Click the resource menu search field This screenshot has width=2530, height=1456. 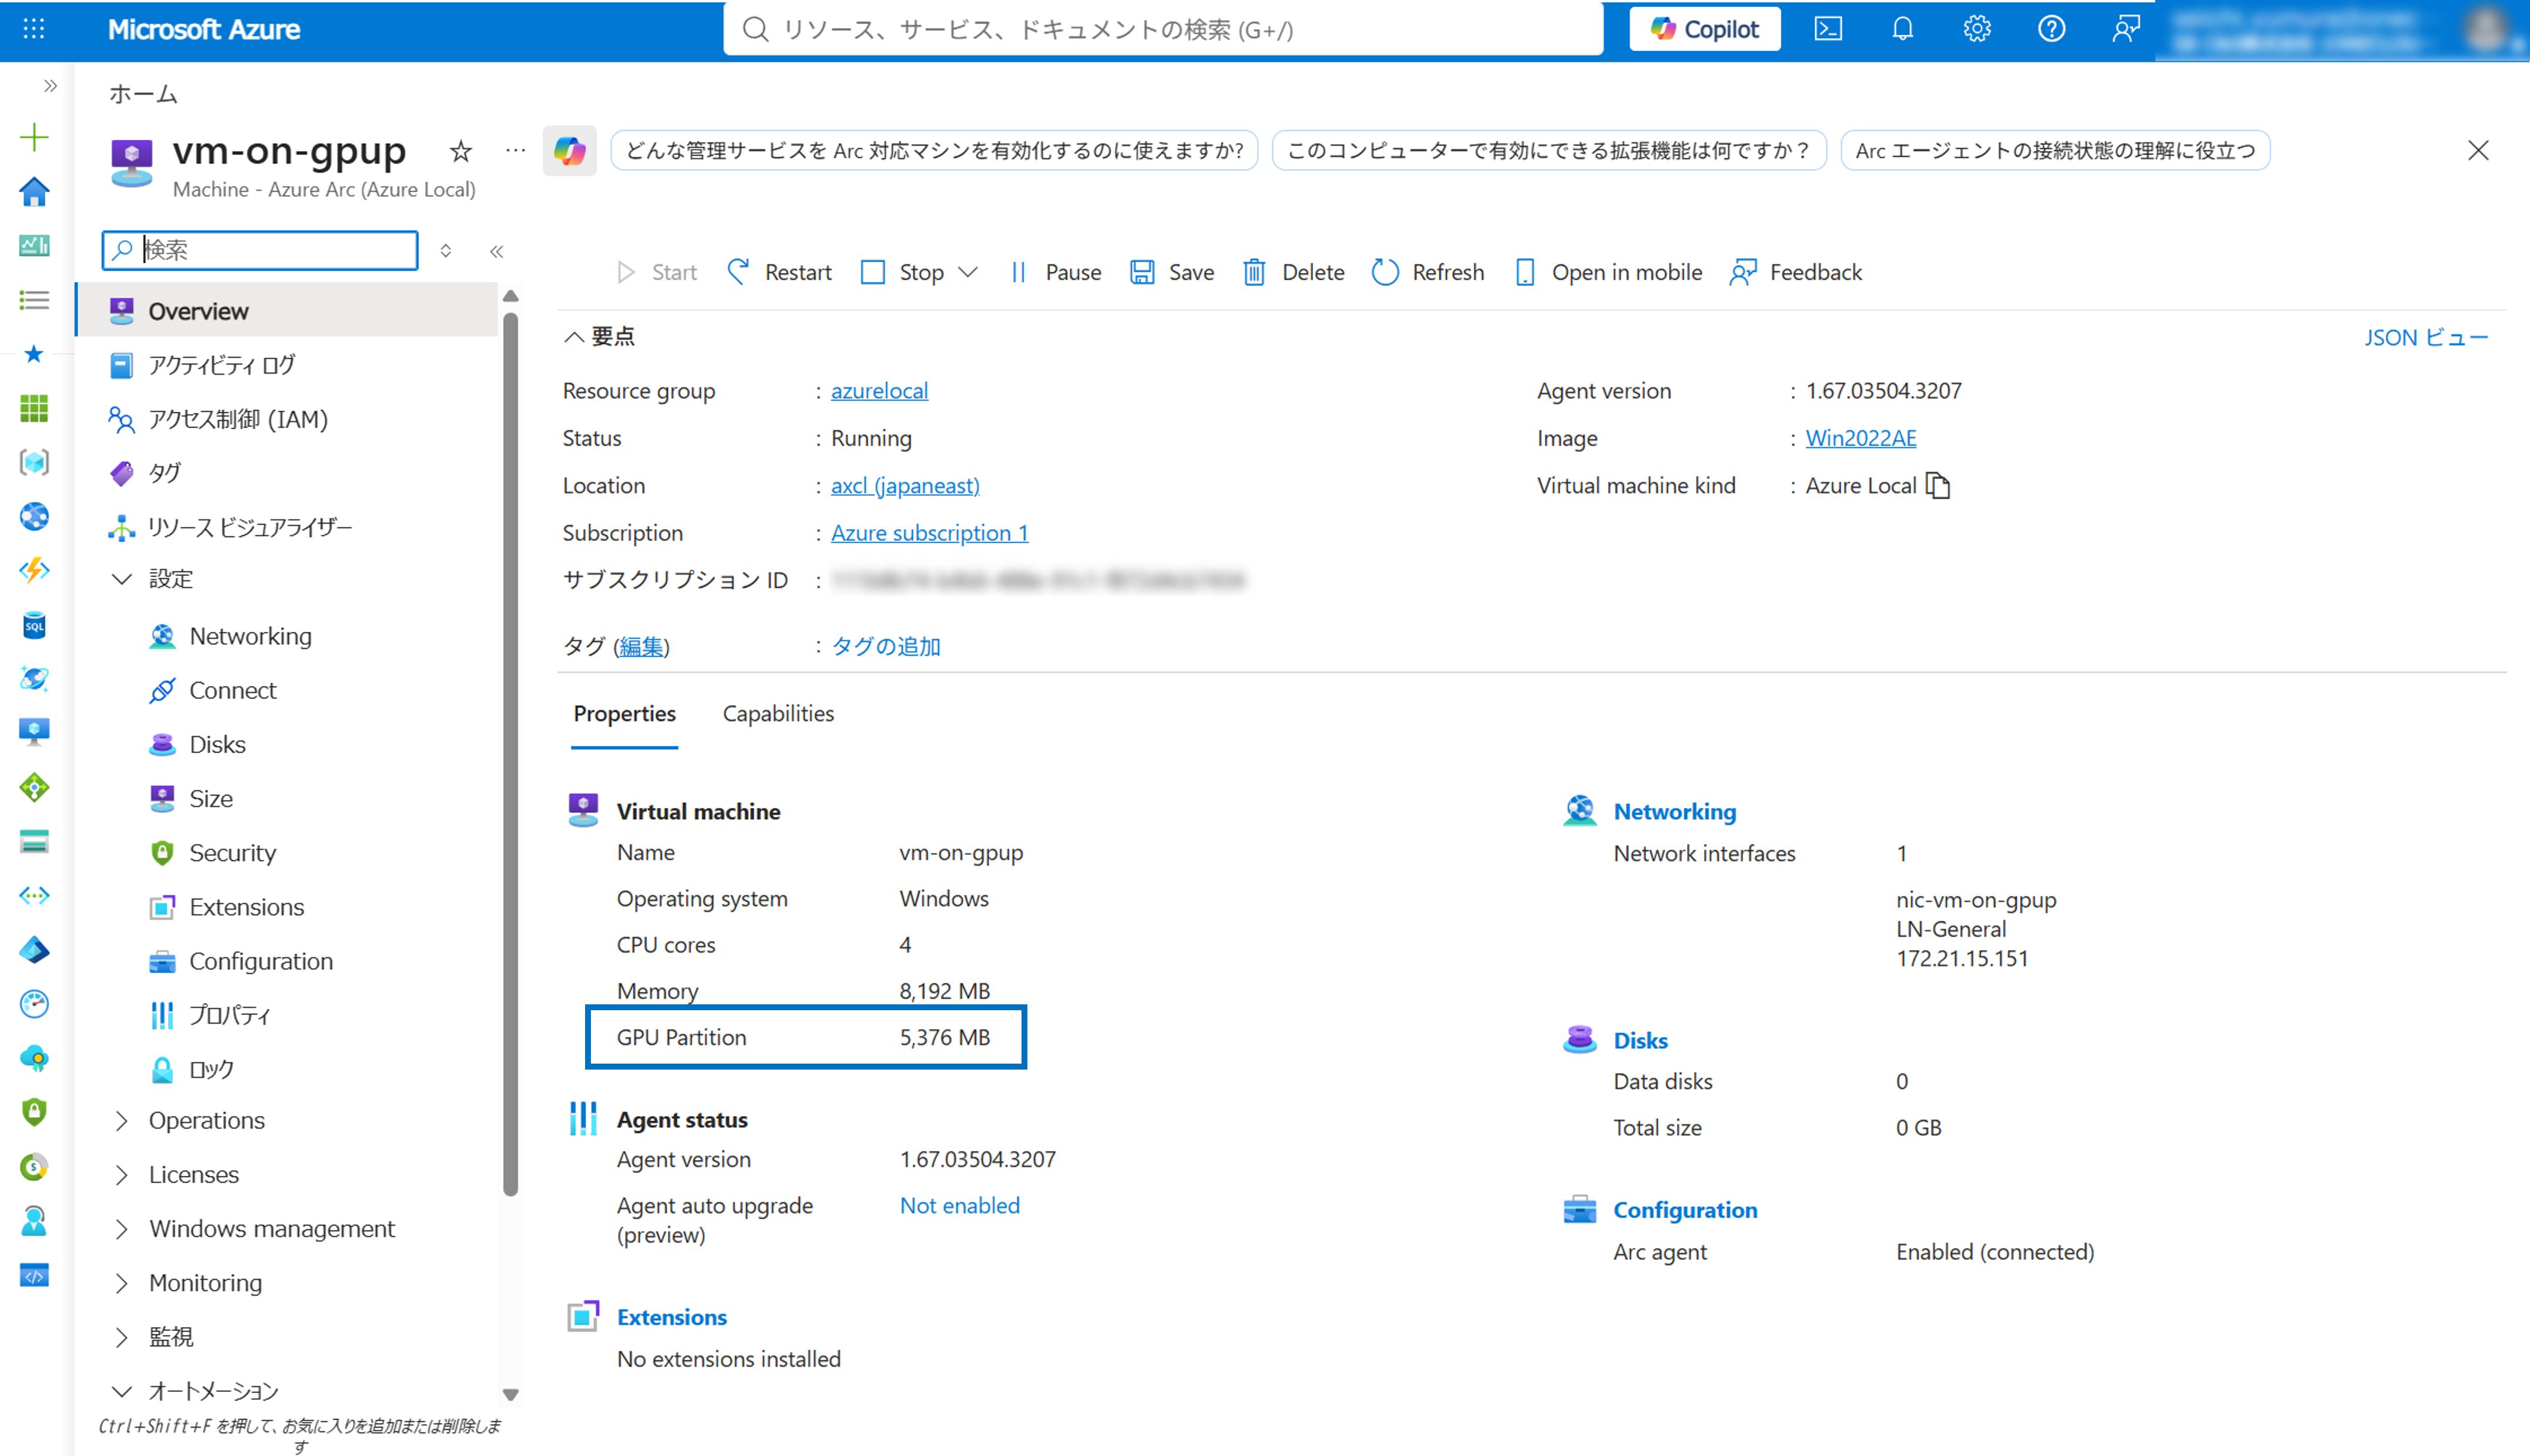[260, 250]
